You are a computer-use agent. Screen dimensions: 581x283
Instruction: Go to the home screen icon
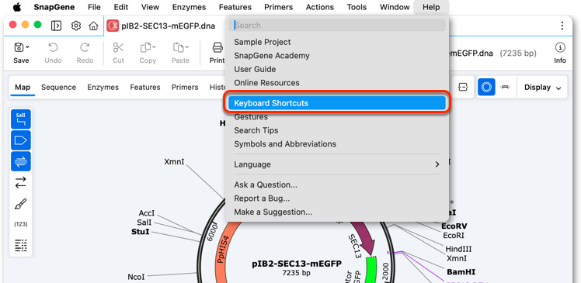pyautogui.click(x=93, y=26)
